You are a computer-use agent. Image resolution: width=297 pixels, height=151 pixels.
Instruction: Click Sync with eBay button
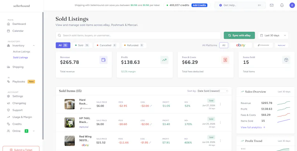pyautogui.click(x=239, y=35)
